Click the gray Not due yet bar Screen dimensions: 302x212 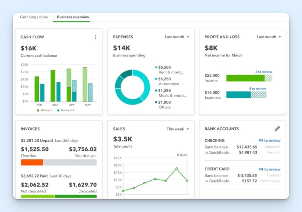(x=70, y=162)
